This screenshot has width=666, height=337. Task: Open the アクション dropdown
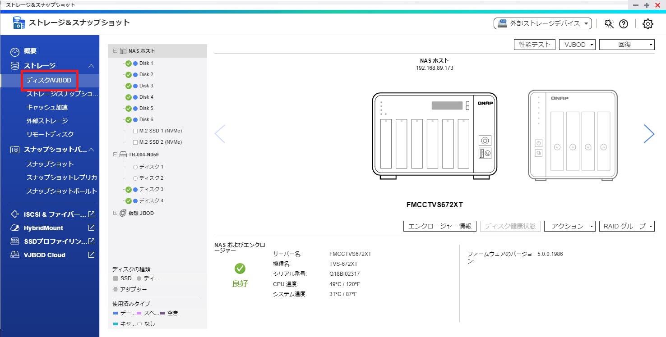tap(570, 226)
